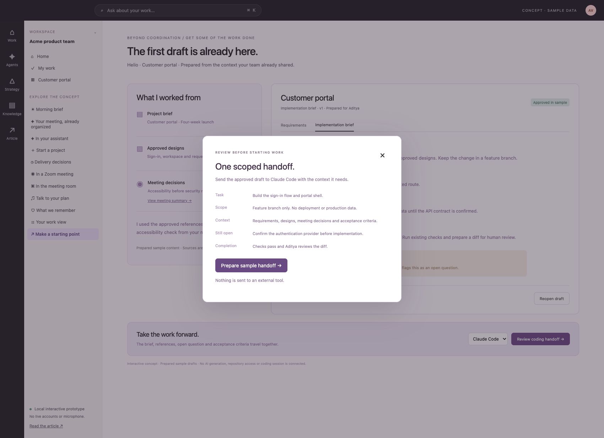Open the Article section in left rail
This screenshot has height=438, width=604.
12,134
